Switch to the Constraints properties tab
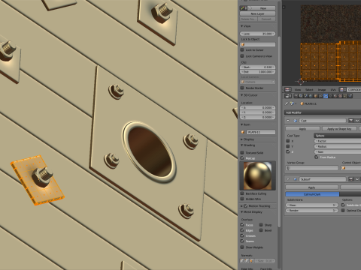361x270 pixels. (x=320, y=96)
